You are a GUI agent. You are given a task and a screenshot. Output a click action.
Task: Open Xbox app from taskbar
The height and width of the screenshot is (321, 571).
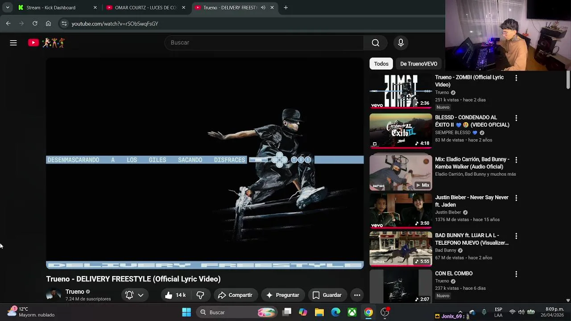(x=352, y=312)
